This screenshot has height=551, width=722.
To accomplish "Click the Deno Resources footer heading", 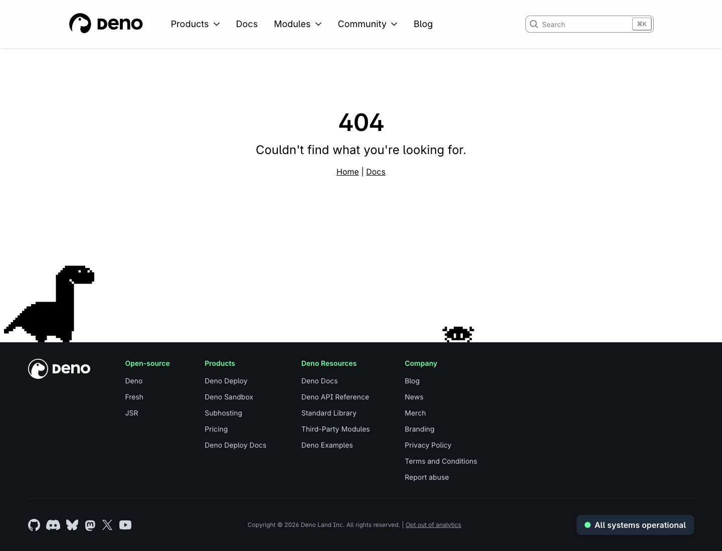I will (x=329, y=363).
